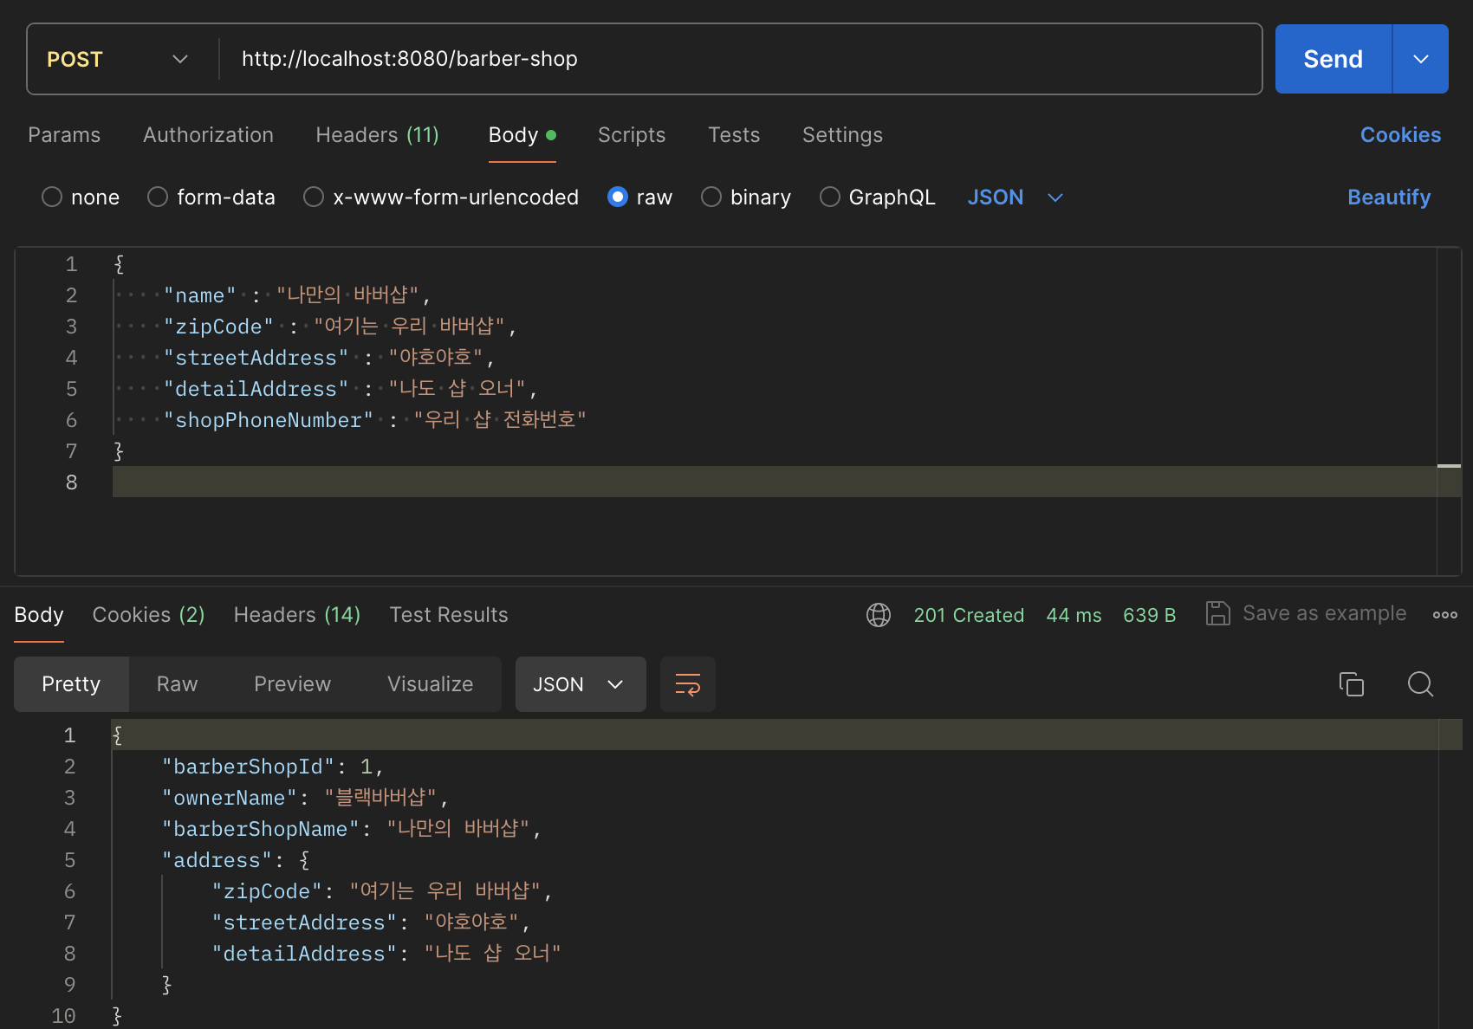Click the request URL field
1473x1029 pixels.
pyautogui.click(x=741, y=59)
